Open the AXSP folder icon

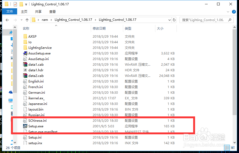pos(25,37)
